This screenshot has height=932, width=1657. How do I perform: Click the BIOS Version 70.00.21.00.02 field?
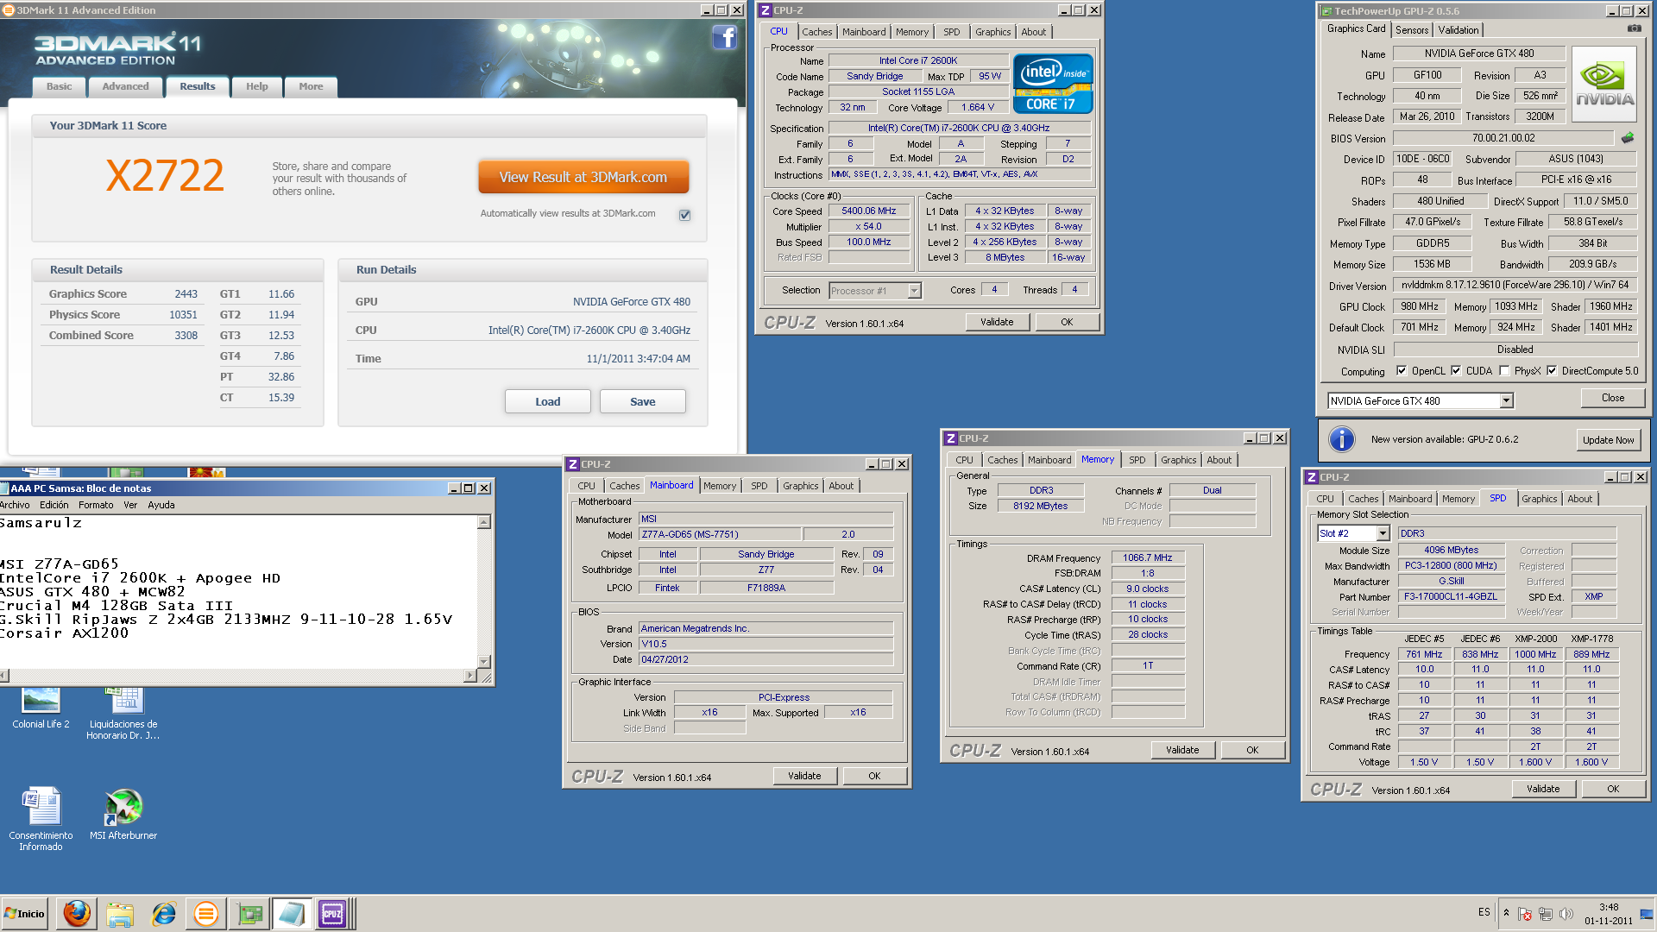(1503, 138)
